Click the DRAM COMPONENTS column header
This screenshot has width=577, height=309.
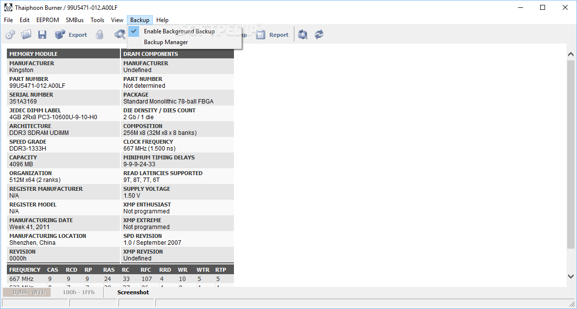(177, 53)
